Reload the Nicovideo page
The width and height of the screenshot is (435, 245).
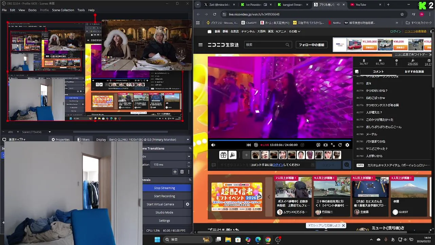tap(214, 14)
